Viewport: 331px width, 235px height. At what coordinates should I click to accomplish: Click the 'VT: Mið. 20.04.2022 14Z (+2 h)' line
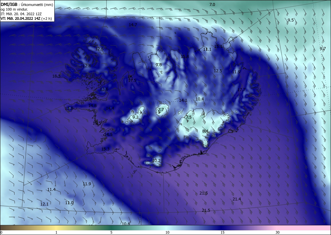26,19
